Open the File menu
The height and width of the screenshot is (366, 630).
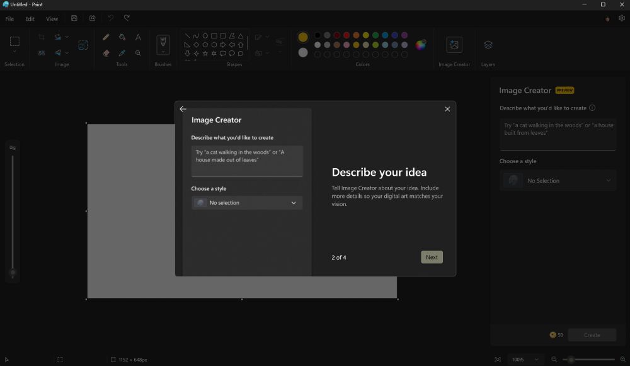(9, 19)
